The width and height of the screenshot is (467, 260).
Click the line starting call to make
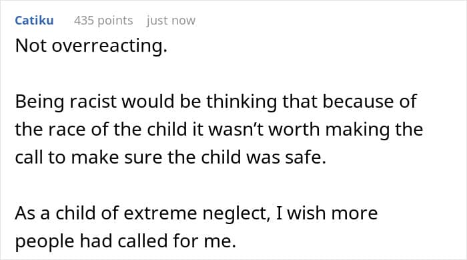tap(171, 158)
